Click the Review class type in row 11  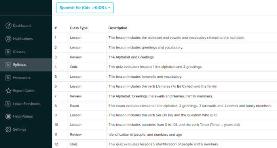[76, 135]
